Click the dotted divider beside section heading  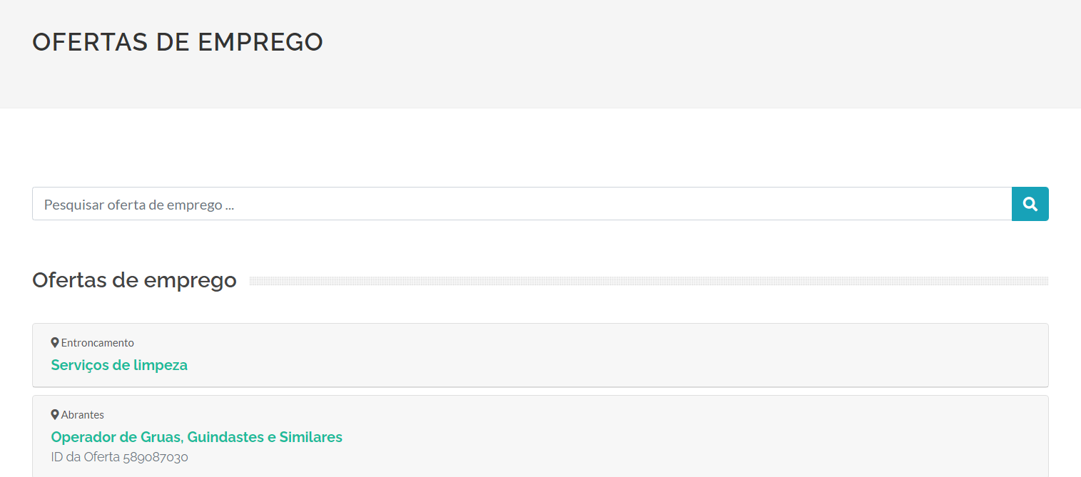coord(649,281)
